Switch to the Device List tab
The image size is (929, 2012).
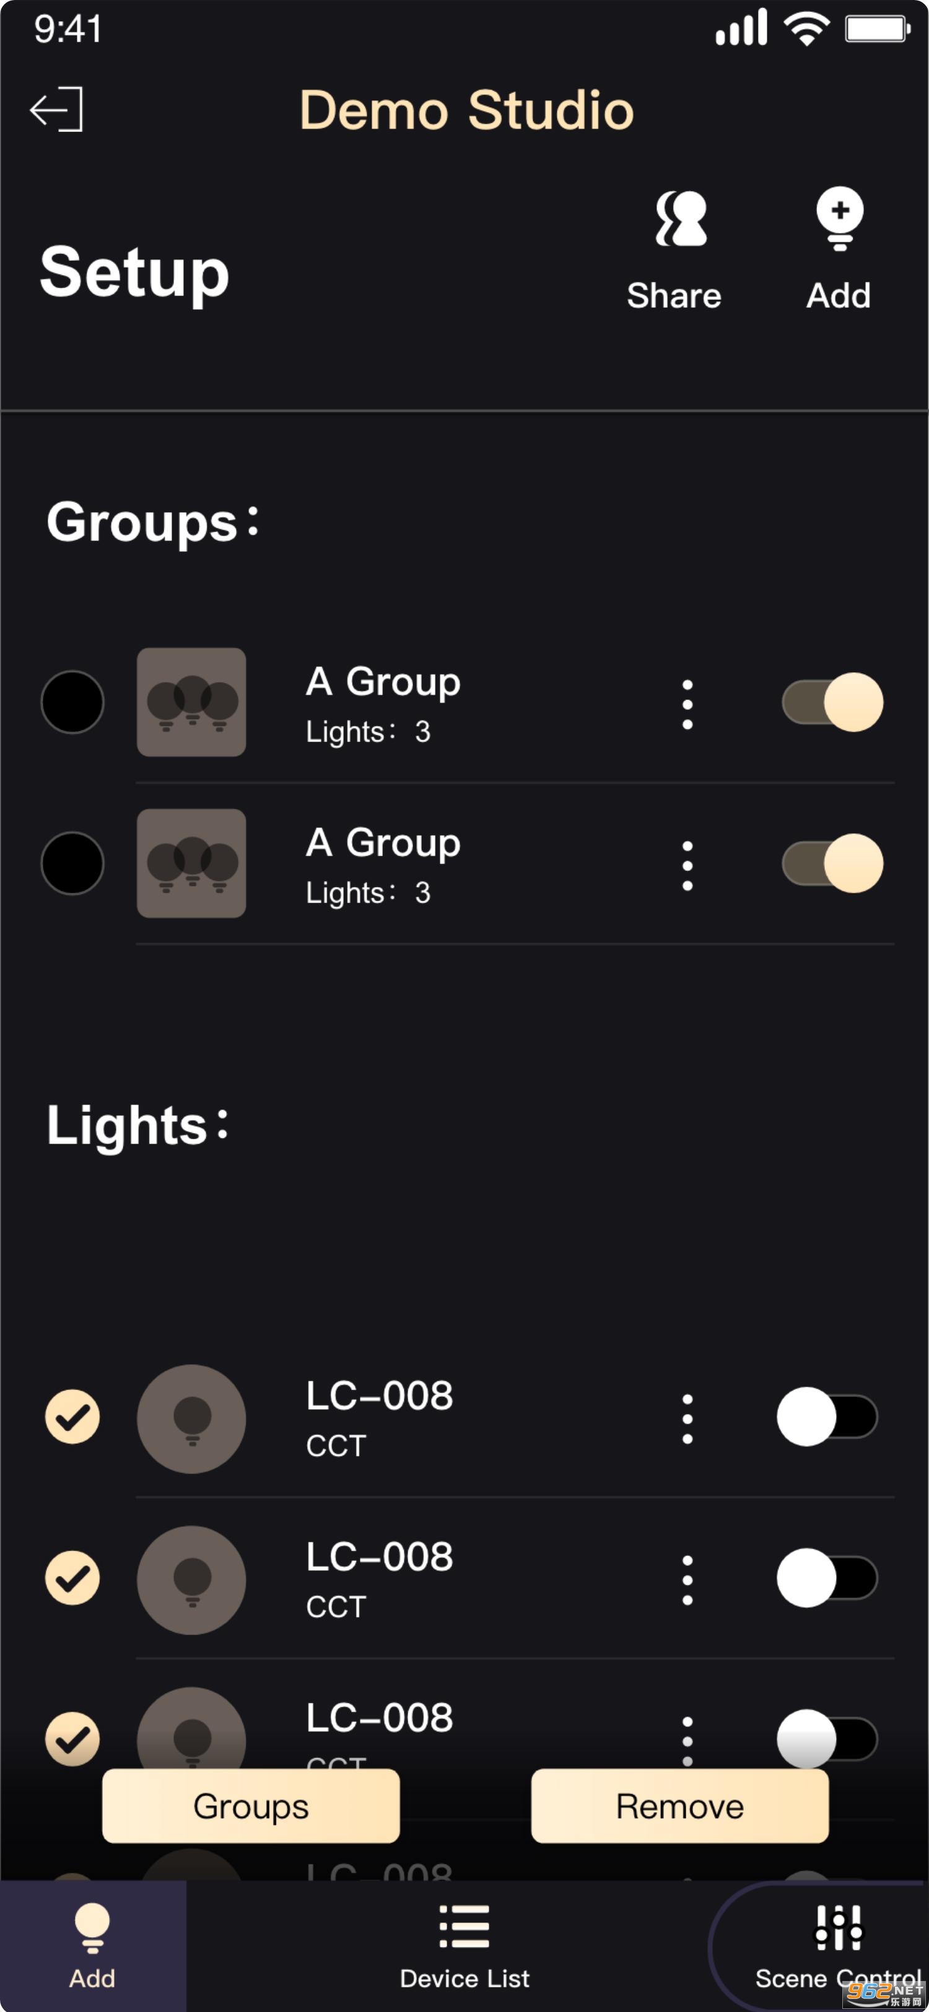point(464,1945)
